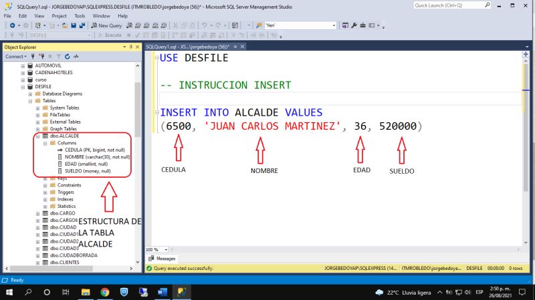Click the Windows Start button
Viewport: 535px width, 300px height.
pyautogui.click(x=9, y=292)
